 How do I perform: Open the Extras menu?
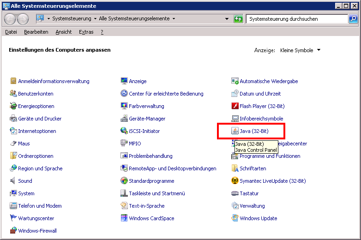(x=86, y=32)
